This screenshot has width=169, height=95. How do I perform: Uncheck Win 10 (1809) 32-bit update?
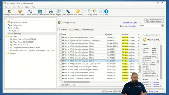pos(60,61)
